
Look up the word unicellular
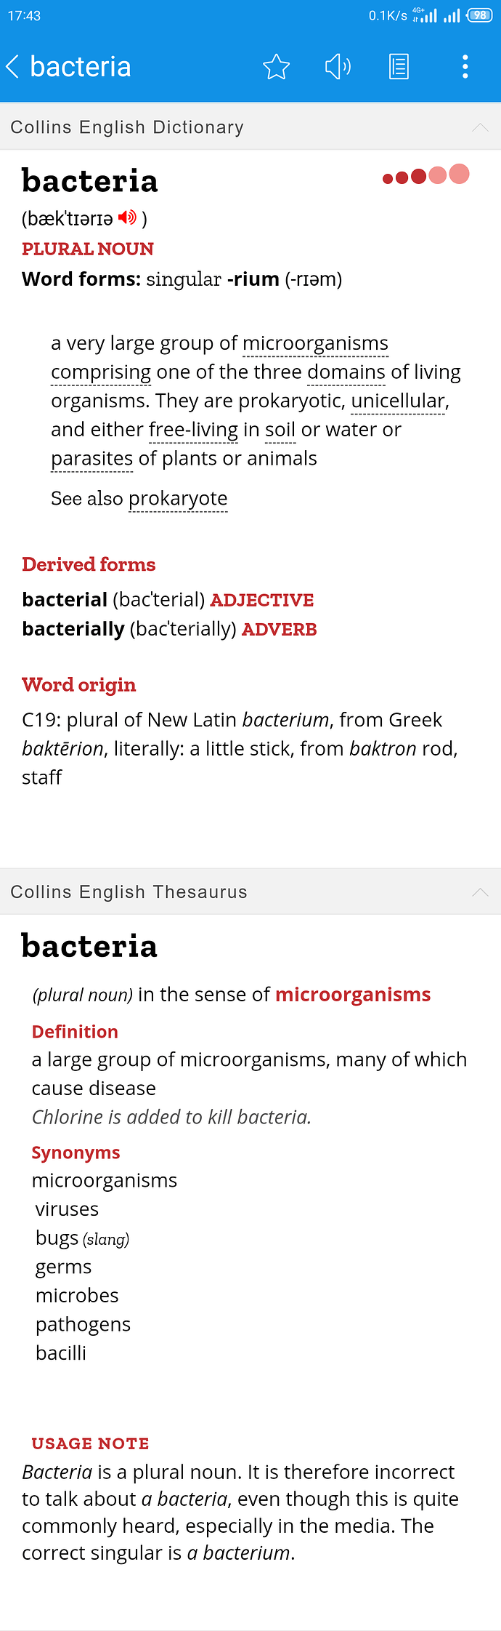click(398, 401)
